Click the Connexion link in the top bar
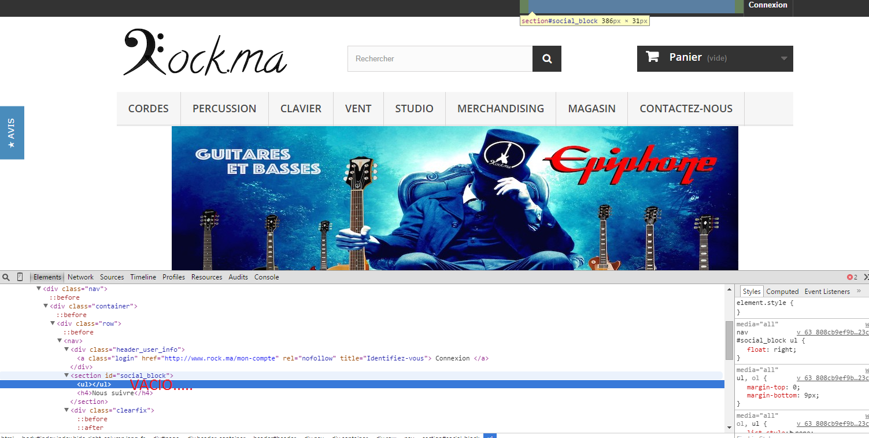The width and height of the screenshot is (869, 438). 768,5
